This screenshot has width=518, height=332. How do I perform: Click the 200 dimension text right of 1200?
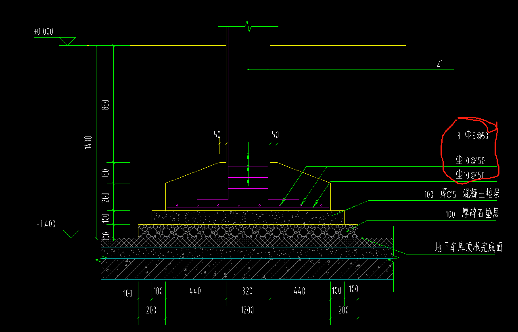[343, 310]
